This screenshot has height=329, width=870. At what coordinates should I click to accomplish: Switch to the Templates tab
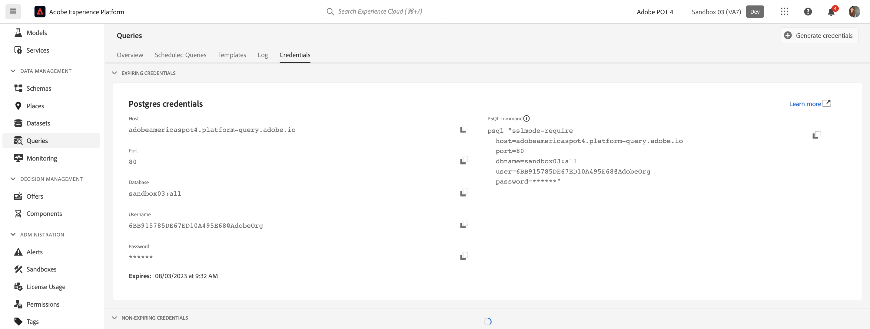pyautogui.click(x=232, y=55)
